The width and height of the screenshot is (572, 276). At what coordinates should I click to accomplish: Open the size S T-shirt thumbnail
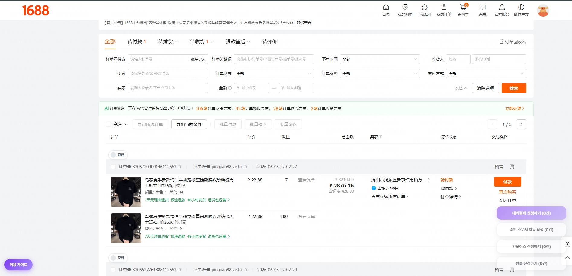click(x=126, y=228)
